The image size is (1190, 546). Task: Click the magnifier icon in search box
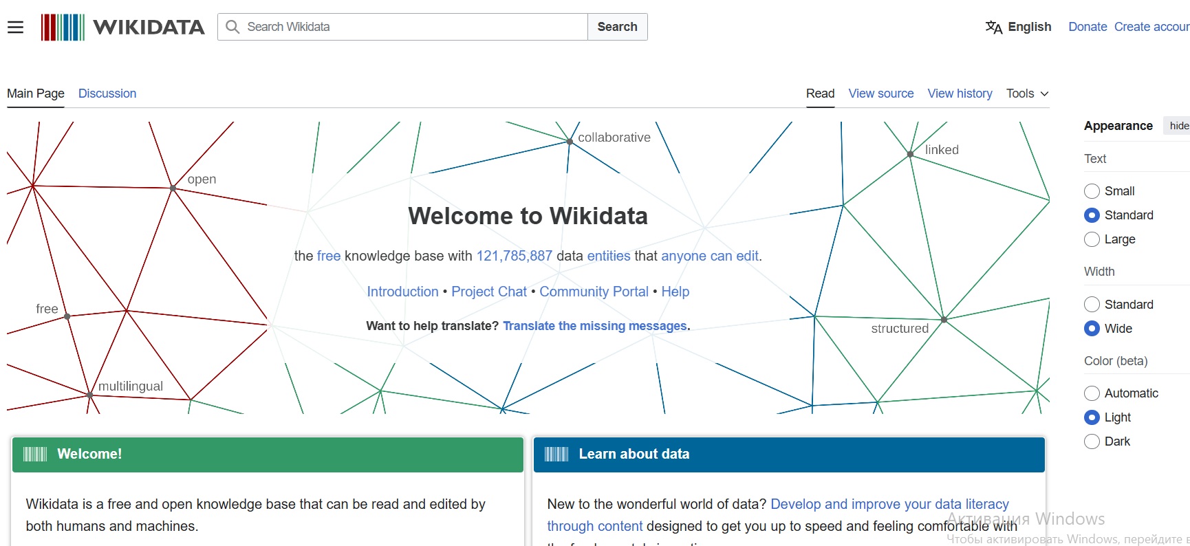232,27
